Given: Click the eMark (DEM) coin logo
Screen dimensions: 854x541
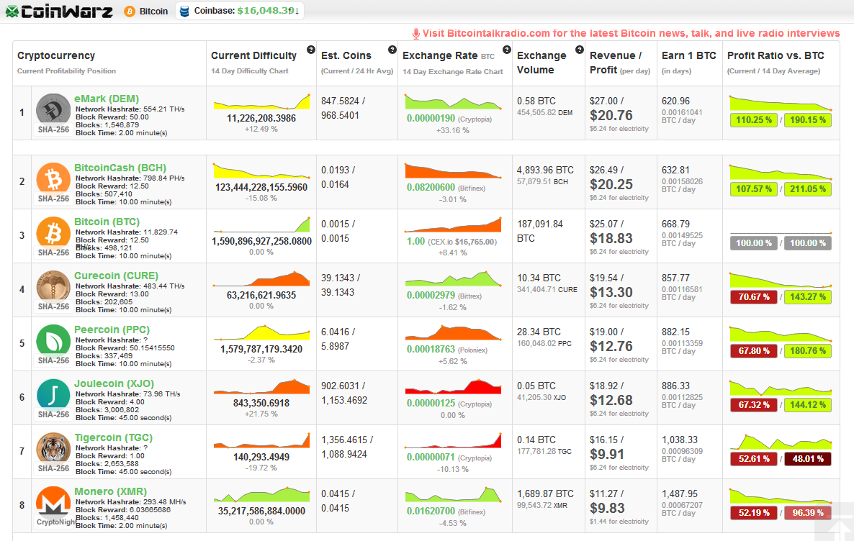Looking at the screenshot, I should pos(53,109).
